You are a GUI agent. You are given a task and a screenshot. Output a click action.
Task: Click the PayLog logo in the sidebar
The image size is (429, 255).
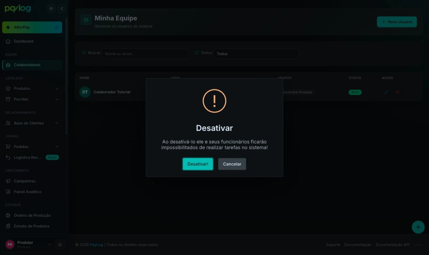[18, 9]
